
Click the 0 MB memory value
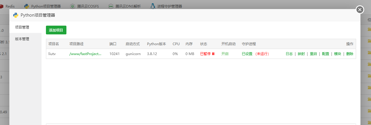[190, 54]
